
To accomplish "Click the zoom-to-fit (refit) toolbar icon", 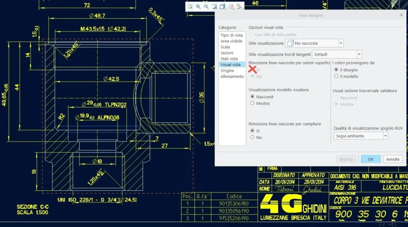I will click(190, 6).
